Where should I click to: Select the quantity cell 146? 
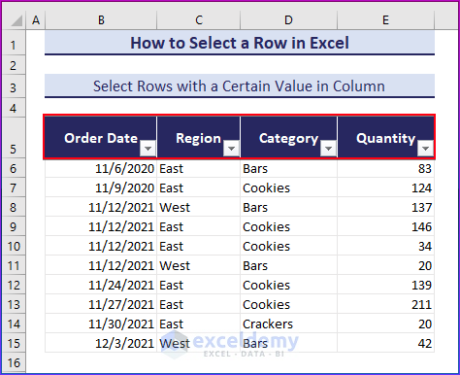[385, 226]
